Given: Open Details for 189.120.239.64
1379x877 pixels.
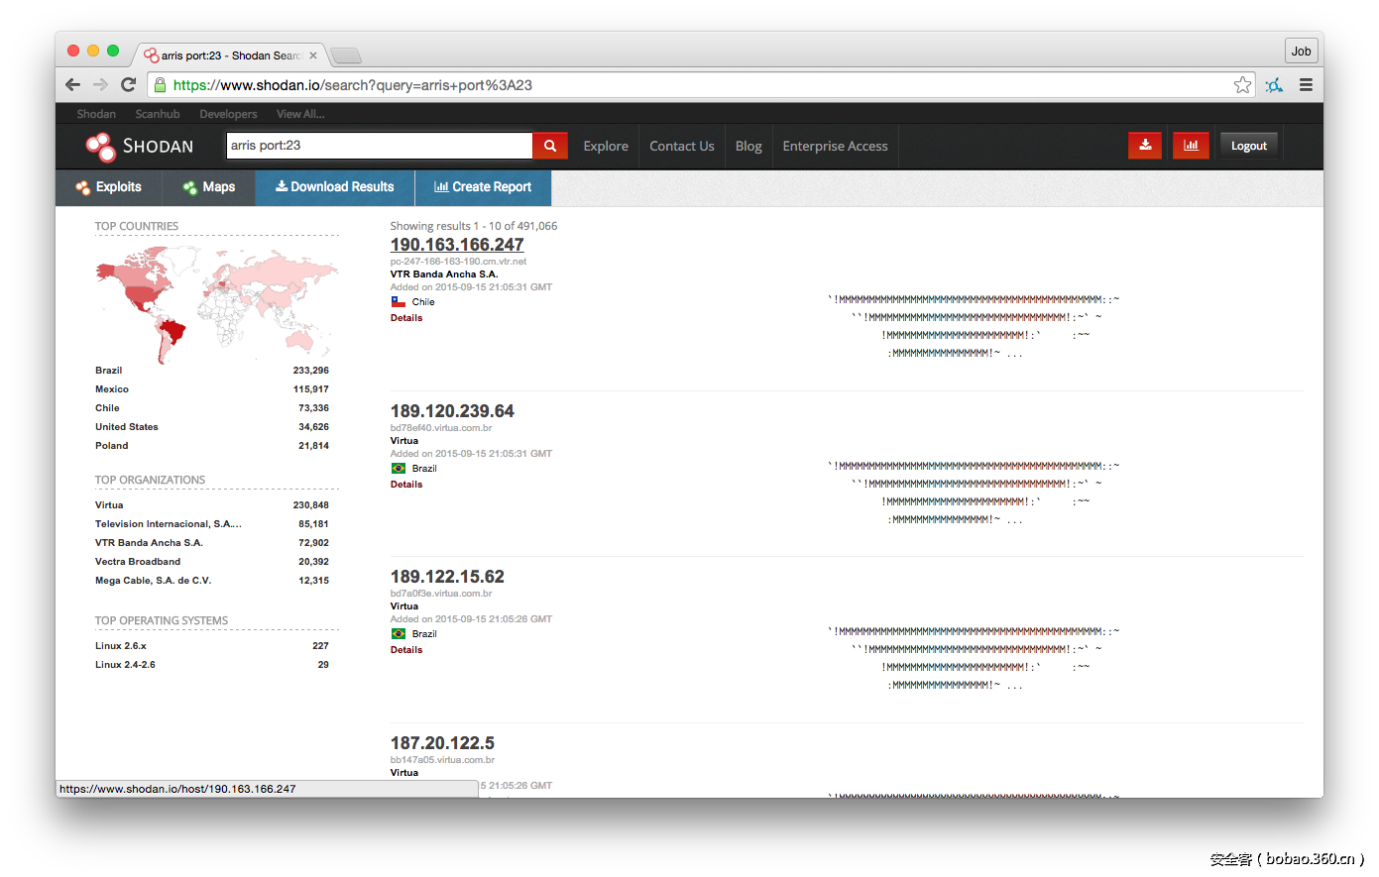Looking at the screenshot, I should coord(406,485).
